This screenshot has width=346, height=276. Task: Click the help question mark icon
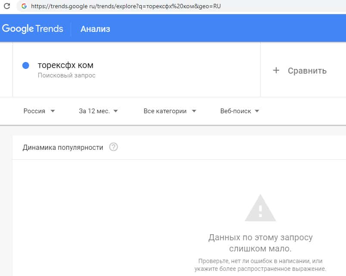(x=113, y=147)
